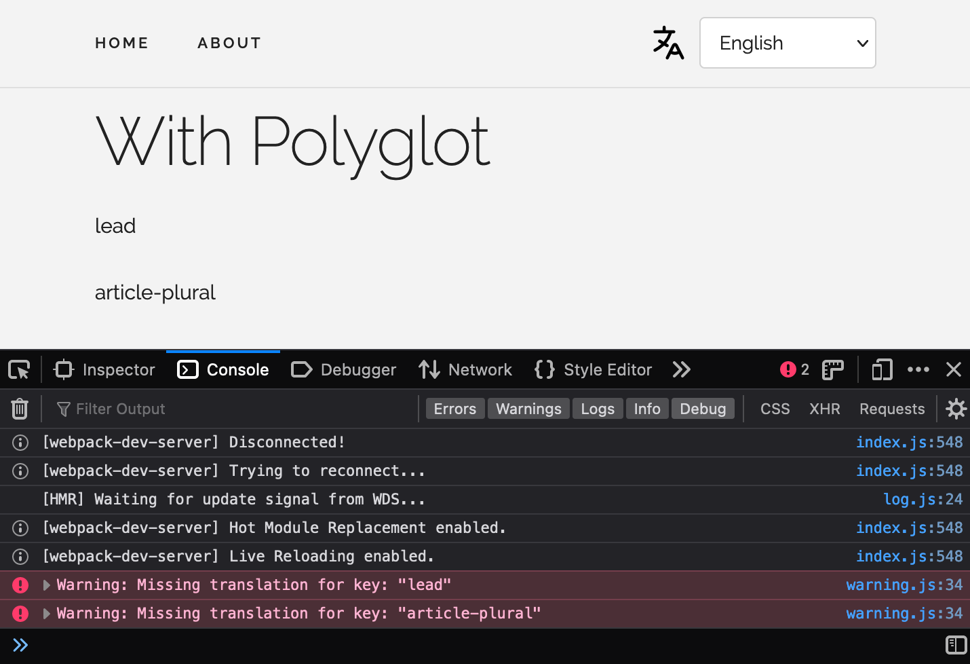Open responsive design mode
Image resolution: width=970 pixels, height=664 pixels.
[x=882, y=369]
